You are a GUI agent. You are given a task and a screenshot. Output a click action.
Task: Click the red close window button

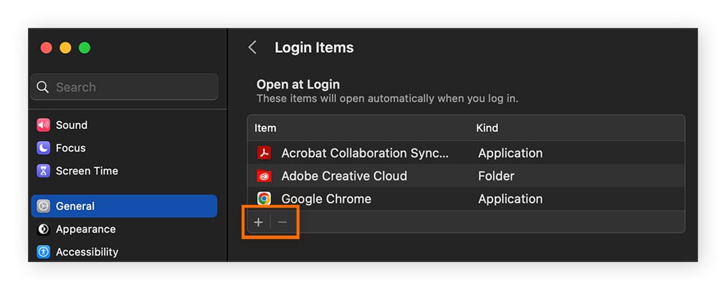tap(47, 48)
